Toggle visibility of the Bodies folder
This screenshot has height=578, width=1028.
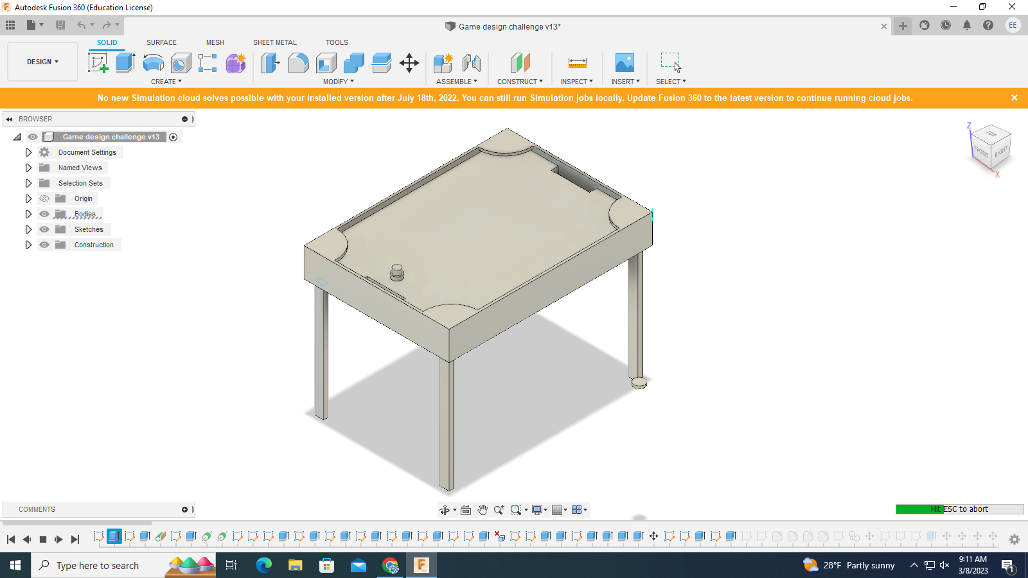pos(44,214)
